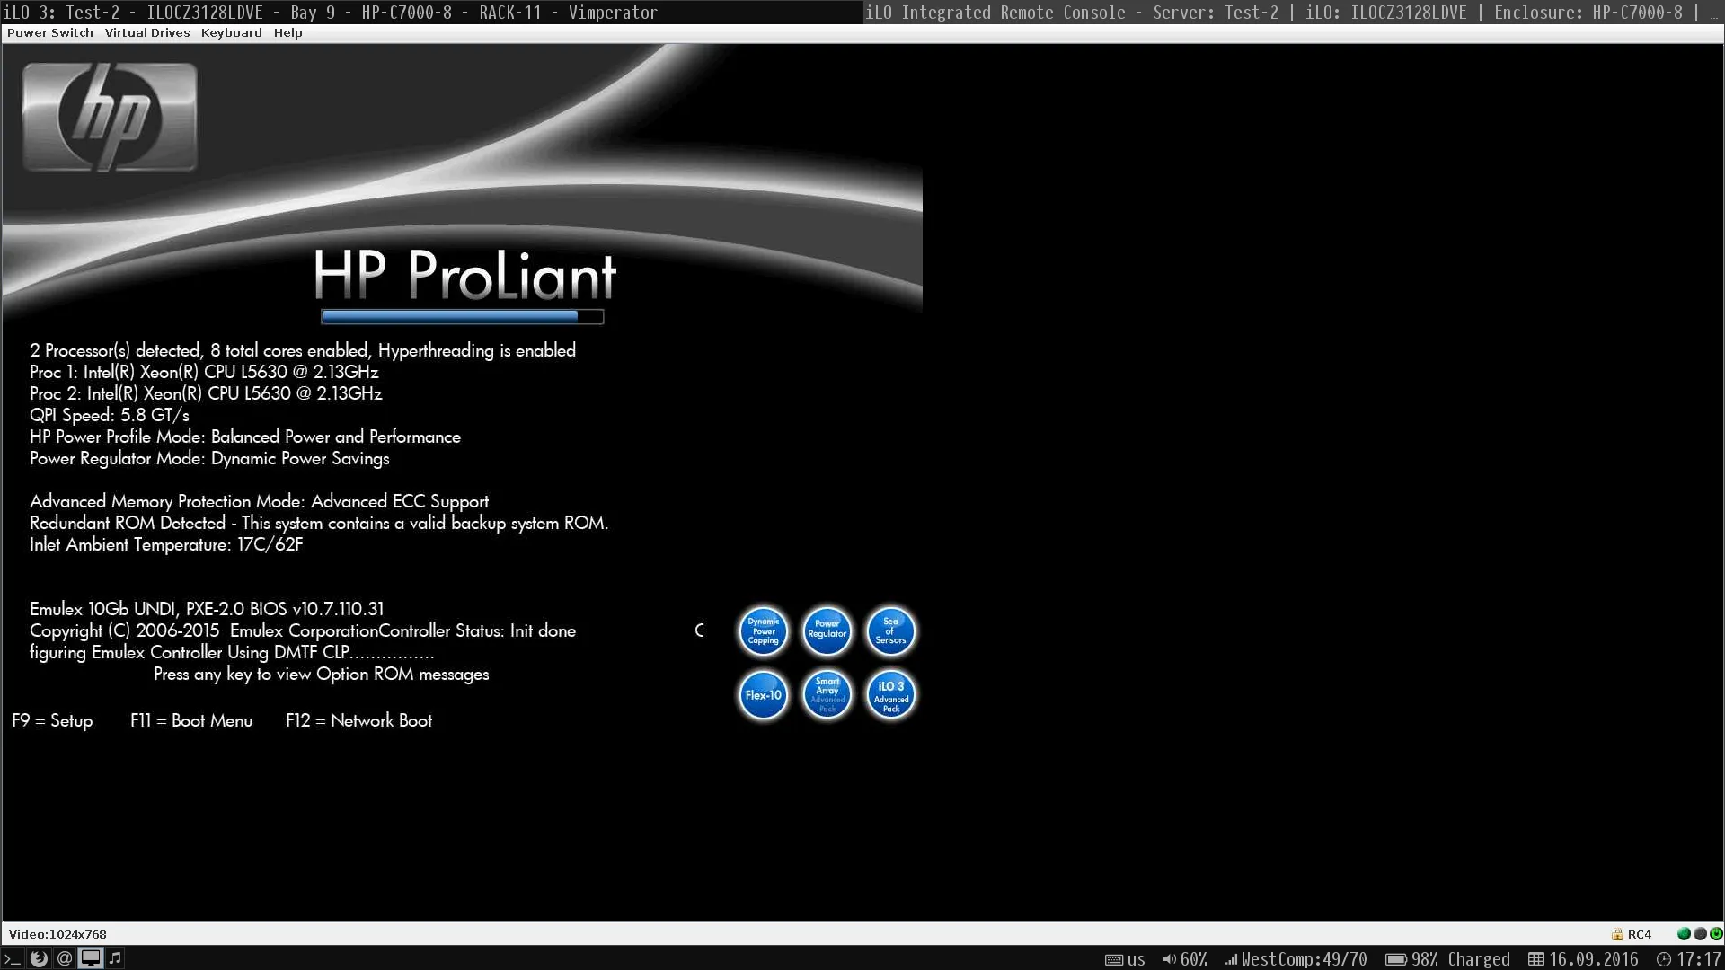Click the Flex-10 badge

point(764,695)
